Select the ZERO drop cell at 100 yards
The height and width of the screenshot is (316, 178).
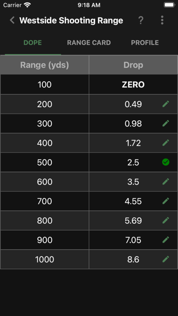133,84
